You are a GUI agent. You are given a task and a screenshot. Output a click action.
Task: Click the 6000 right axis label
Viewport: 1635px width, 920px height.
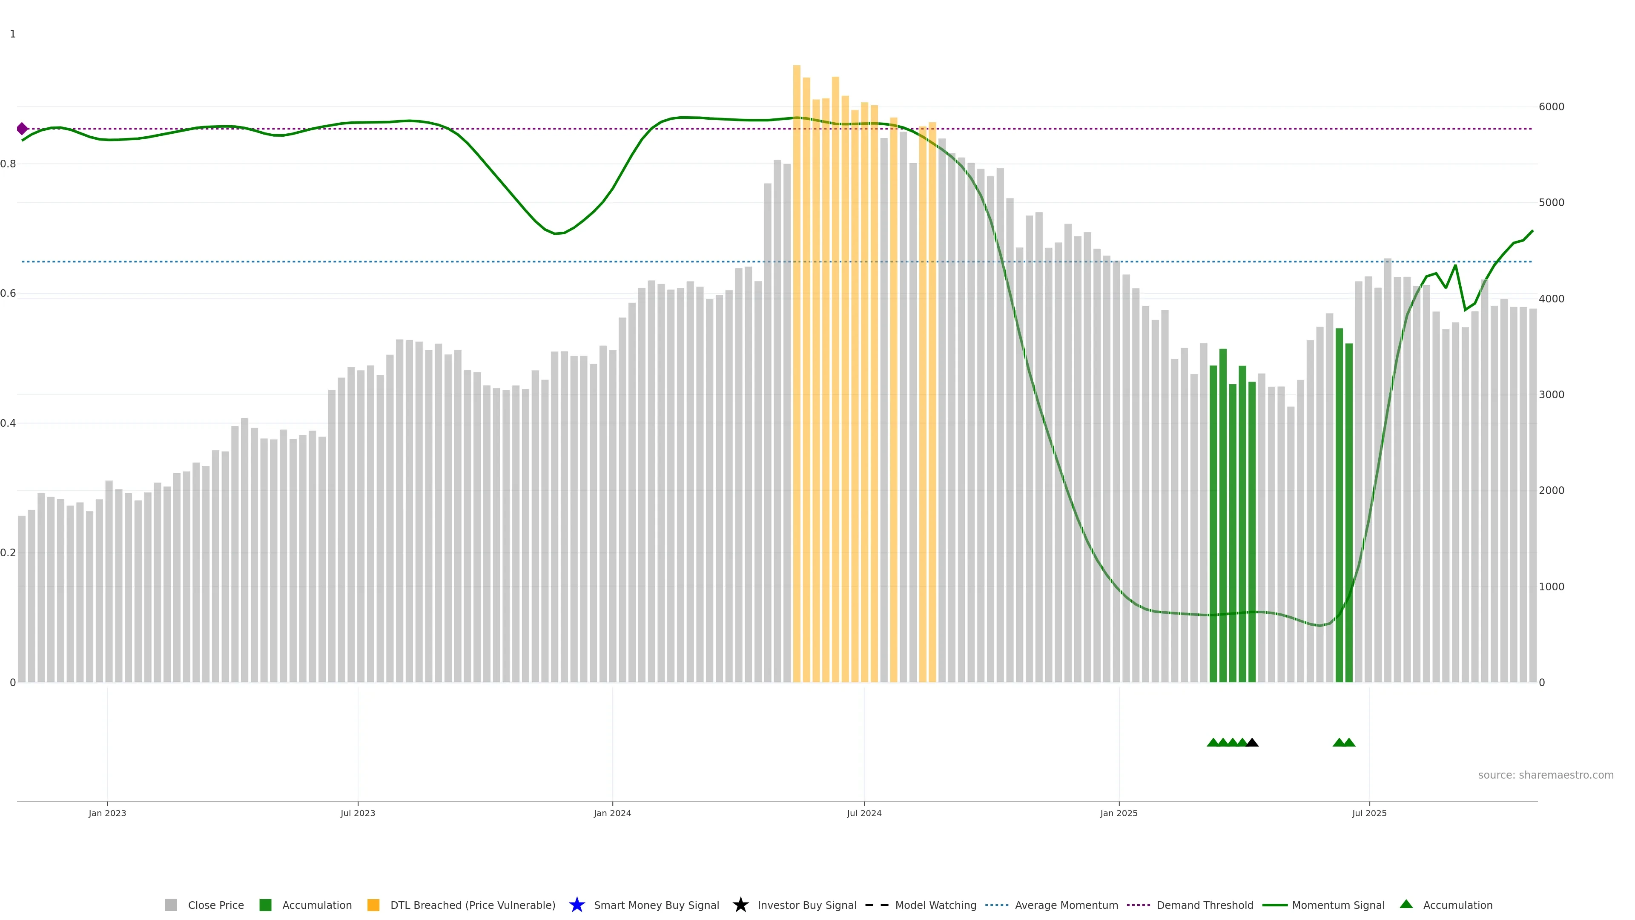[x=1551, y=106]
